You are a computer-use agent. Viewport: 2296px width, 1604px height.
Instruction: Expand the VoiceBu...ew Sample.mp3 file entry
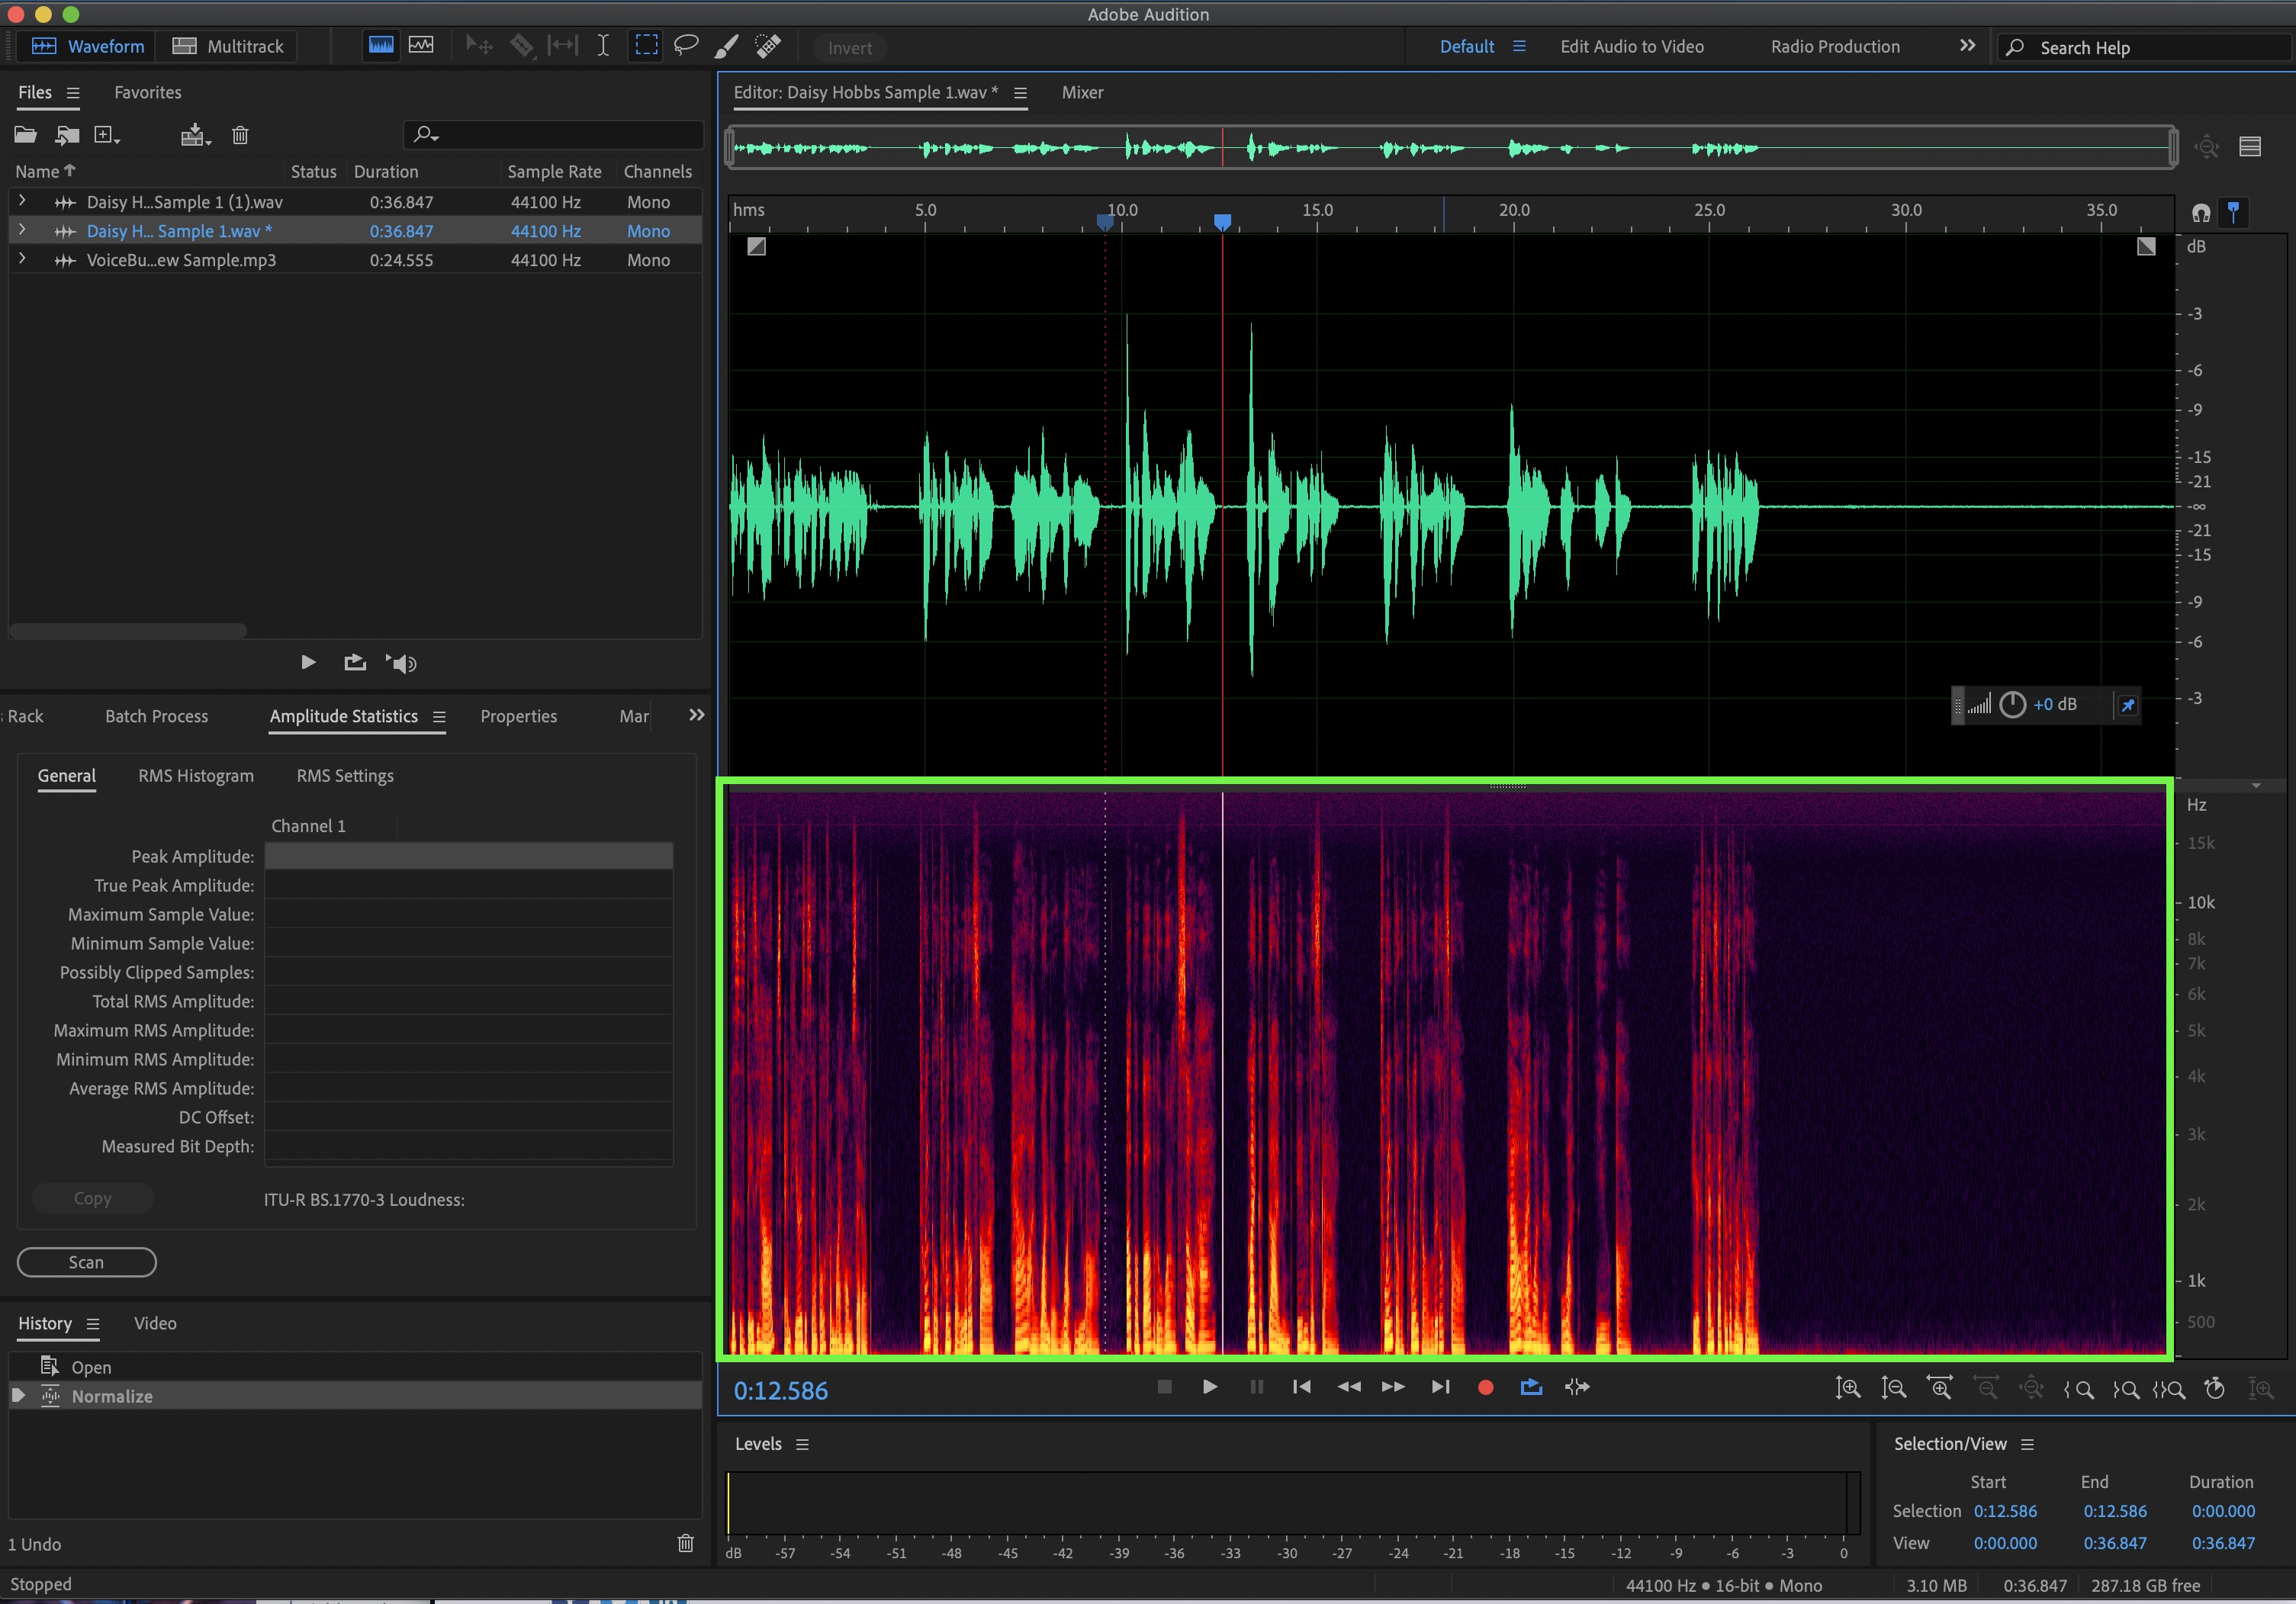coord(22,259)
